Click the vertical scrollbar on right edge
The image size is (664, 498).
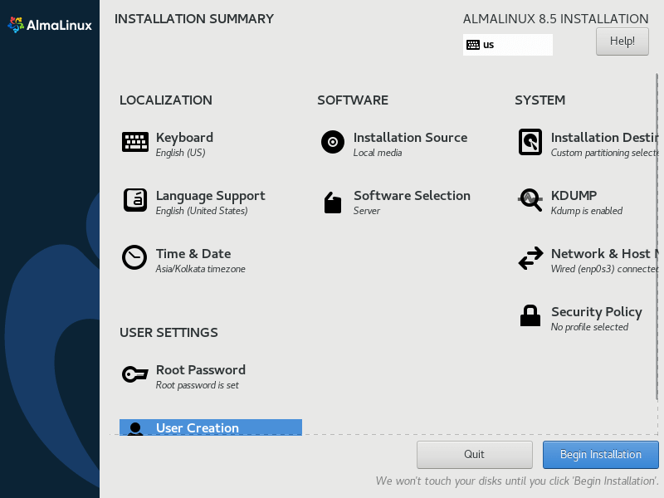[657, 237]
